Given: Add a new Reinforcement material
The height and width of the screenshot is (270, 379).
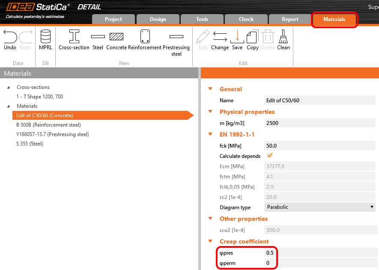Looking at the screenshot, I should pyautogui.click(x=145, y=37).
